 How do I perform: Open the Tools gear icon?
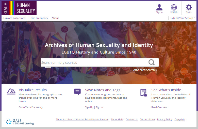coord(189,7)
